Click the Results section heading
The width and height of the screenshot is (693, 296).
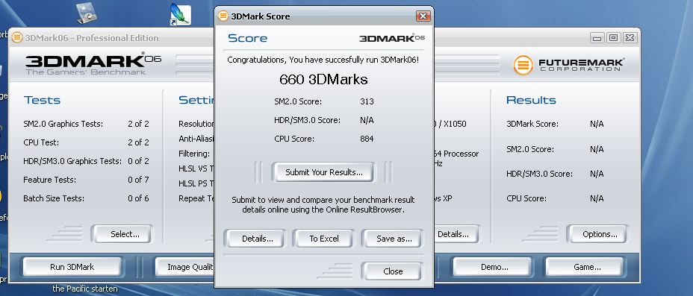pos(531,100)
